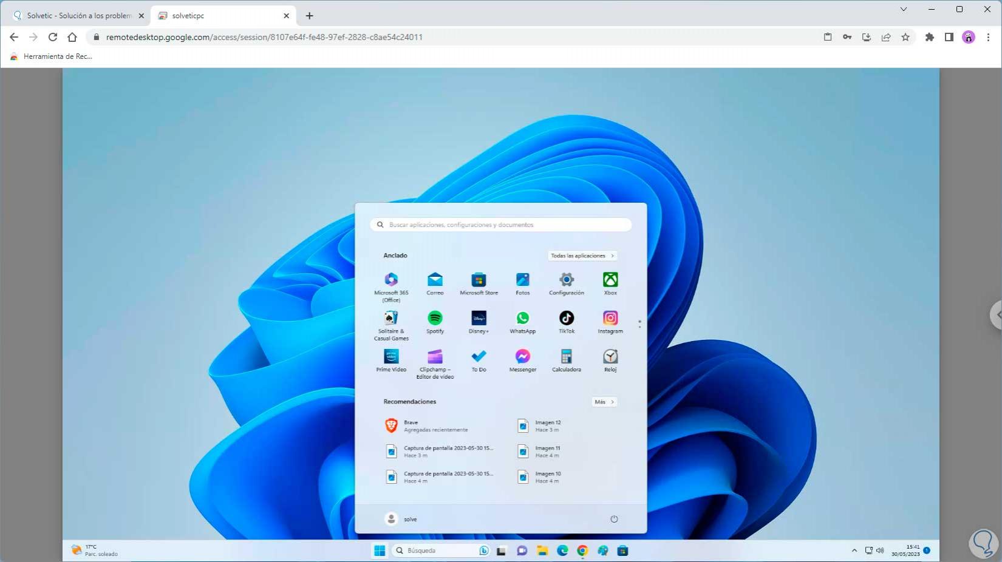Viewport: 1002px width, 562px height.
Task: Launch the Xbox app
Action: [x=610, y=283]
